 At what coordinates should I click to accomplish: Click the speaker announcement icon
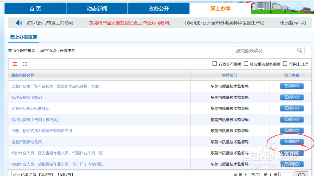tap(19, 23)
